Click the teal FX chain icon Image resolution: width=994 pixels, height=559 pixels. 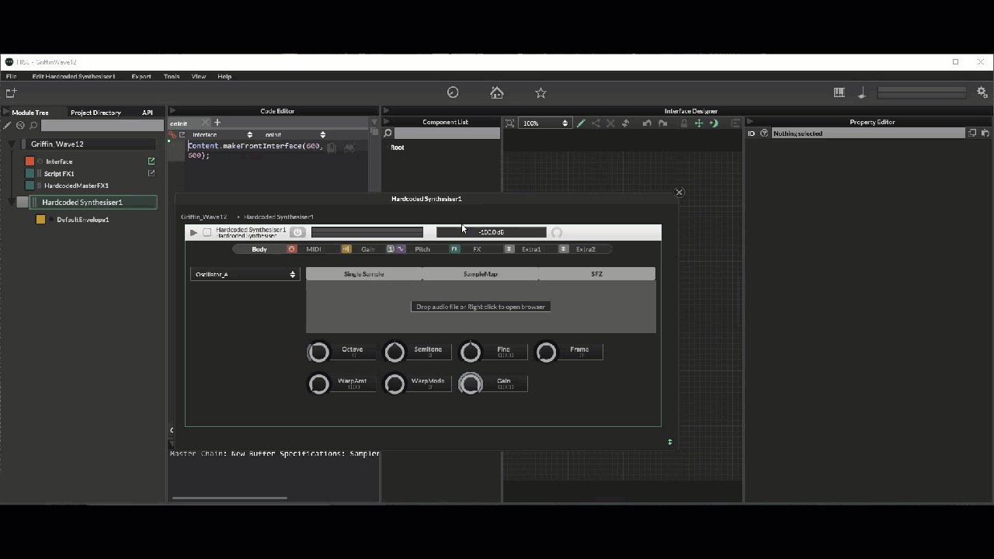(x=455, y=249)
